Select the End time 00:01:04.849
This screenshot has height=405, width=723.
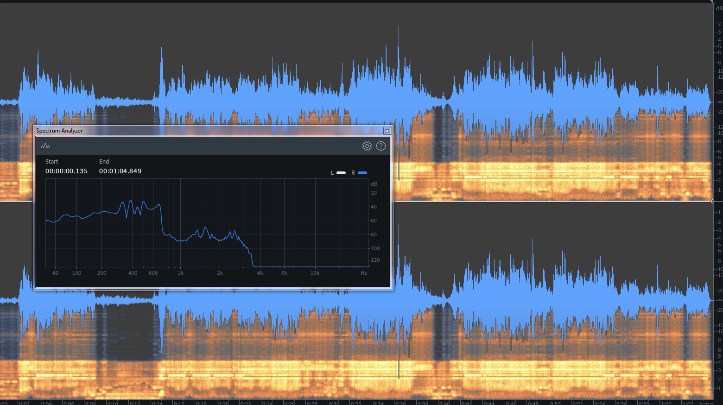pyautogui.click(x=120, y=171)
